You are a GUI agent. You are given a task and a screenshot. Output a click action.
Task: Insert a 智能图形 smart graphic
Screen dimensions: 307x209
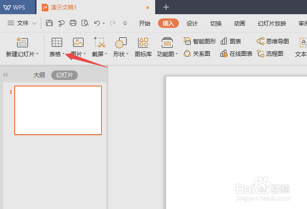pyautogui.click(x=200, y=41)
